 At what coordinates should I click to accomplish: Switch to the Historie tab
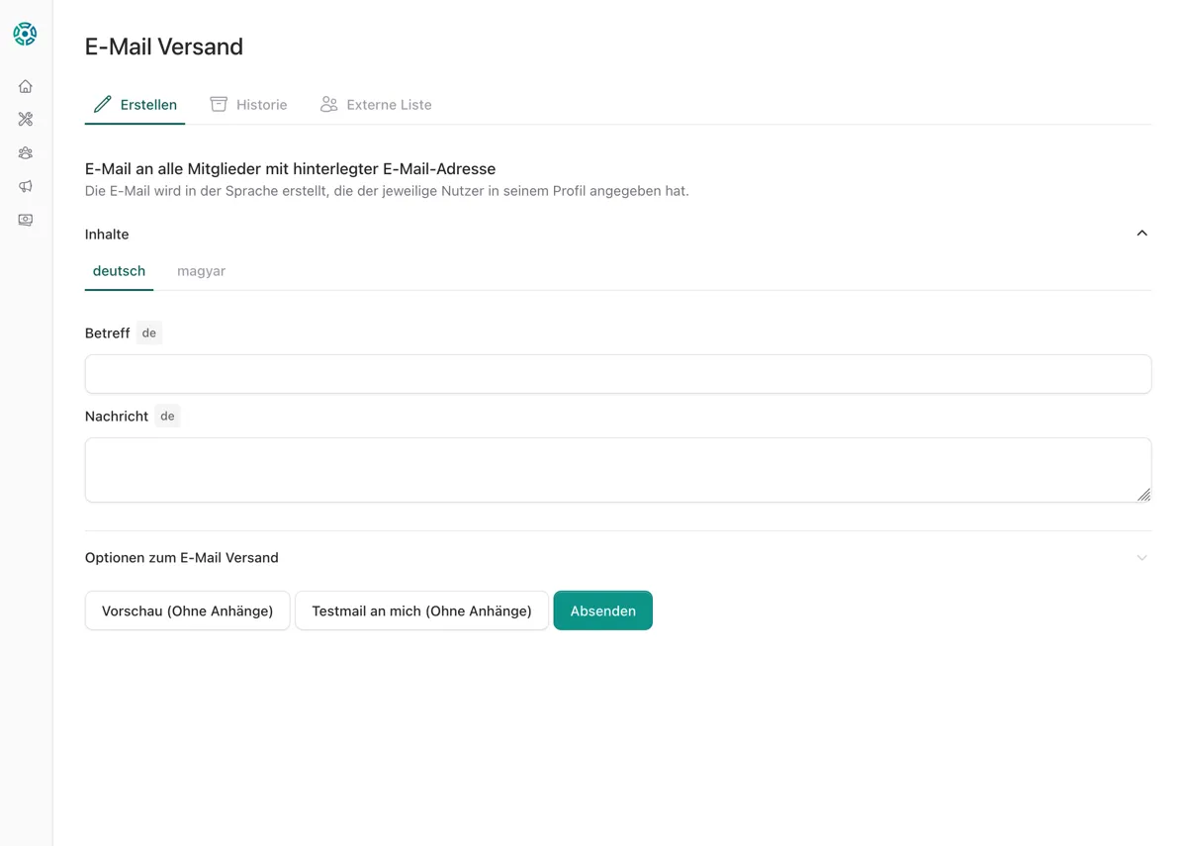260,104
